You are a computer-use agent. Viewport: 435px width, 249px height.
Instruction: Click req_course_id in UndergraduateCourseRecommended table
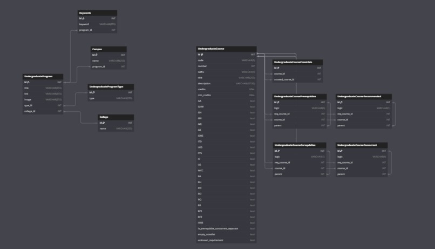pyautogui.click(x=364, y=114)
